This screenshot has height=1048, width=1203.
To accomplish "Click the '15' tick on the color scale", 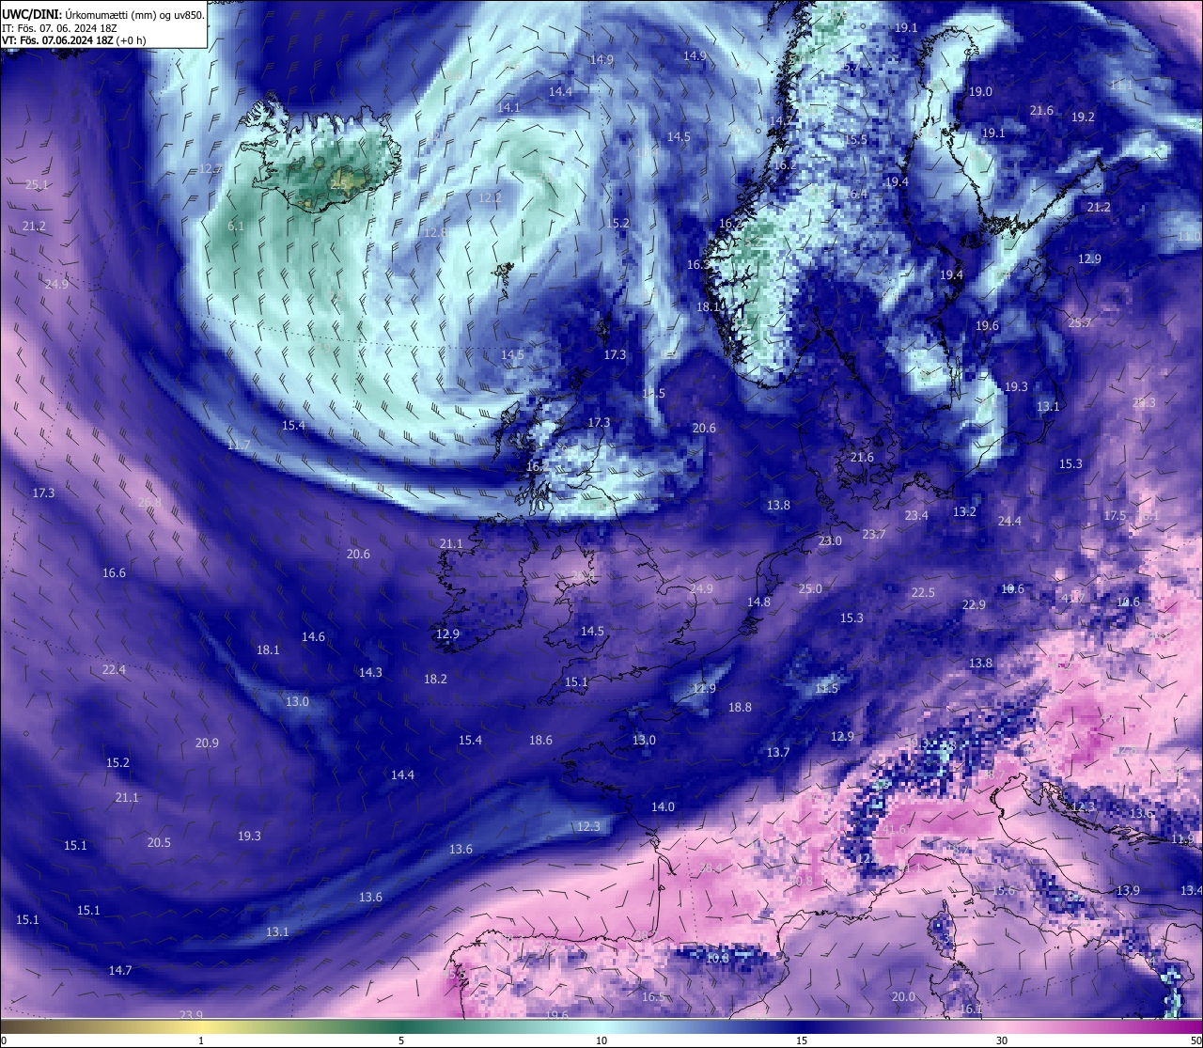I will point(802,1040).
